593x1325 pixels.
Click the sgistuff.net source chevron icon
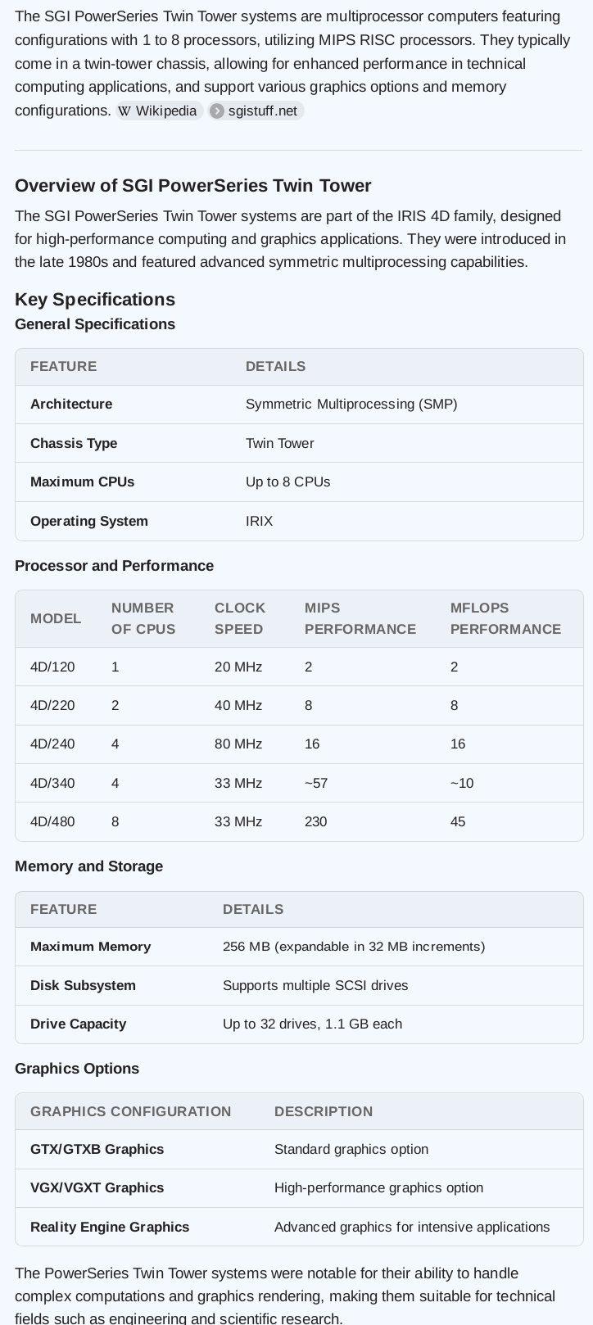tap(217, 111)
